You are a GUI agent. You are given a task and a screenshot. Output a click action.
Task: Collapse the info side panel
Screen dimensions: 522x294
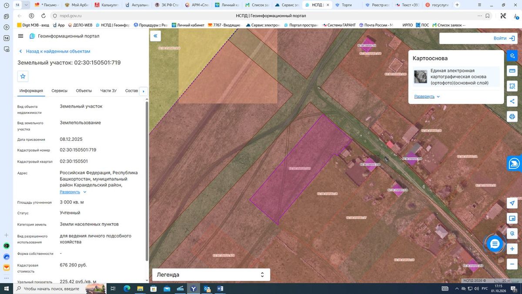pyautogui.click(x=155, y=36)
